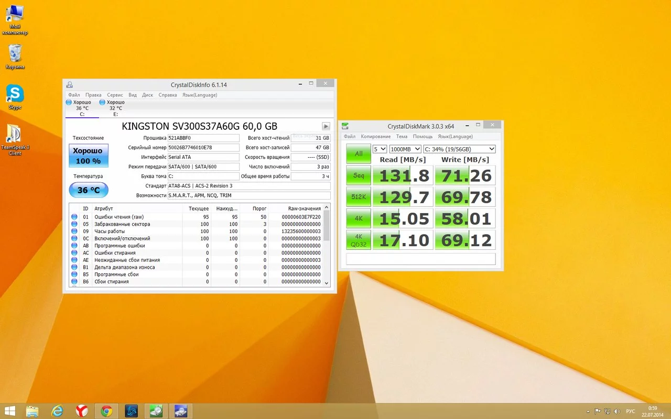Open Yandex Browser from the taskbar
The image size is (671, 419).
click(82, 411)
